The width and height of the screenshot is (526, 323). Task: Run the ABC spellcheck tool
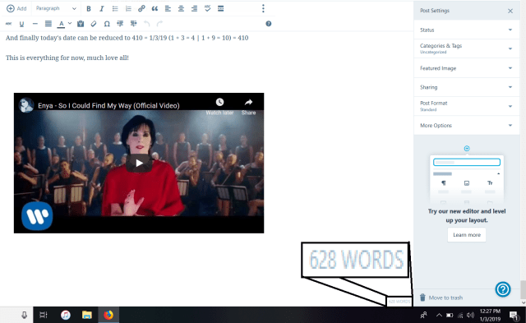tap(207, 8)
